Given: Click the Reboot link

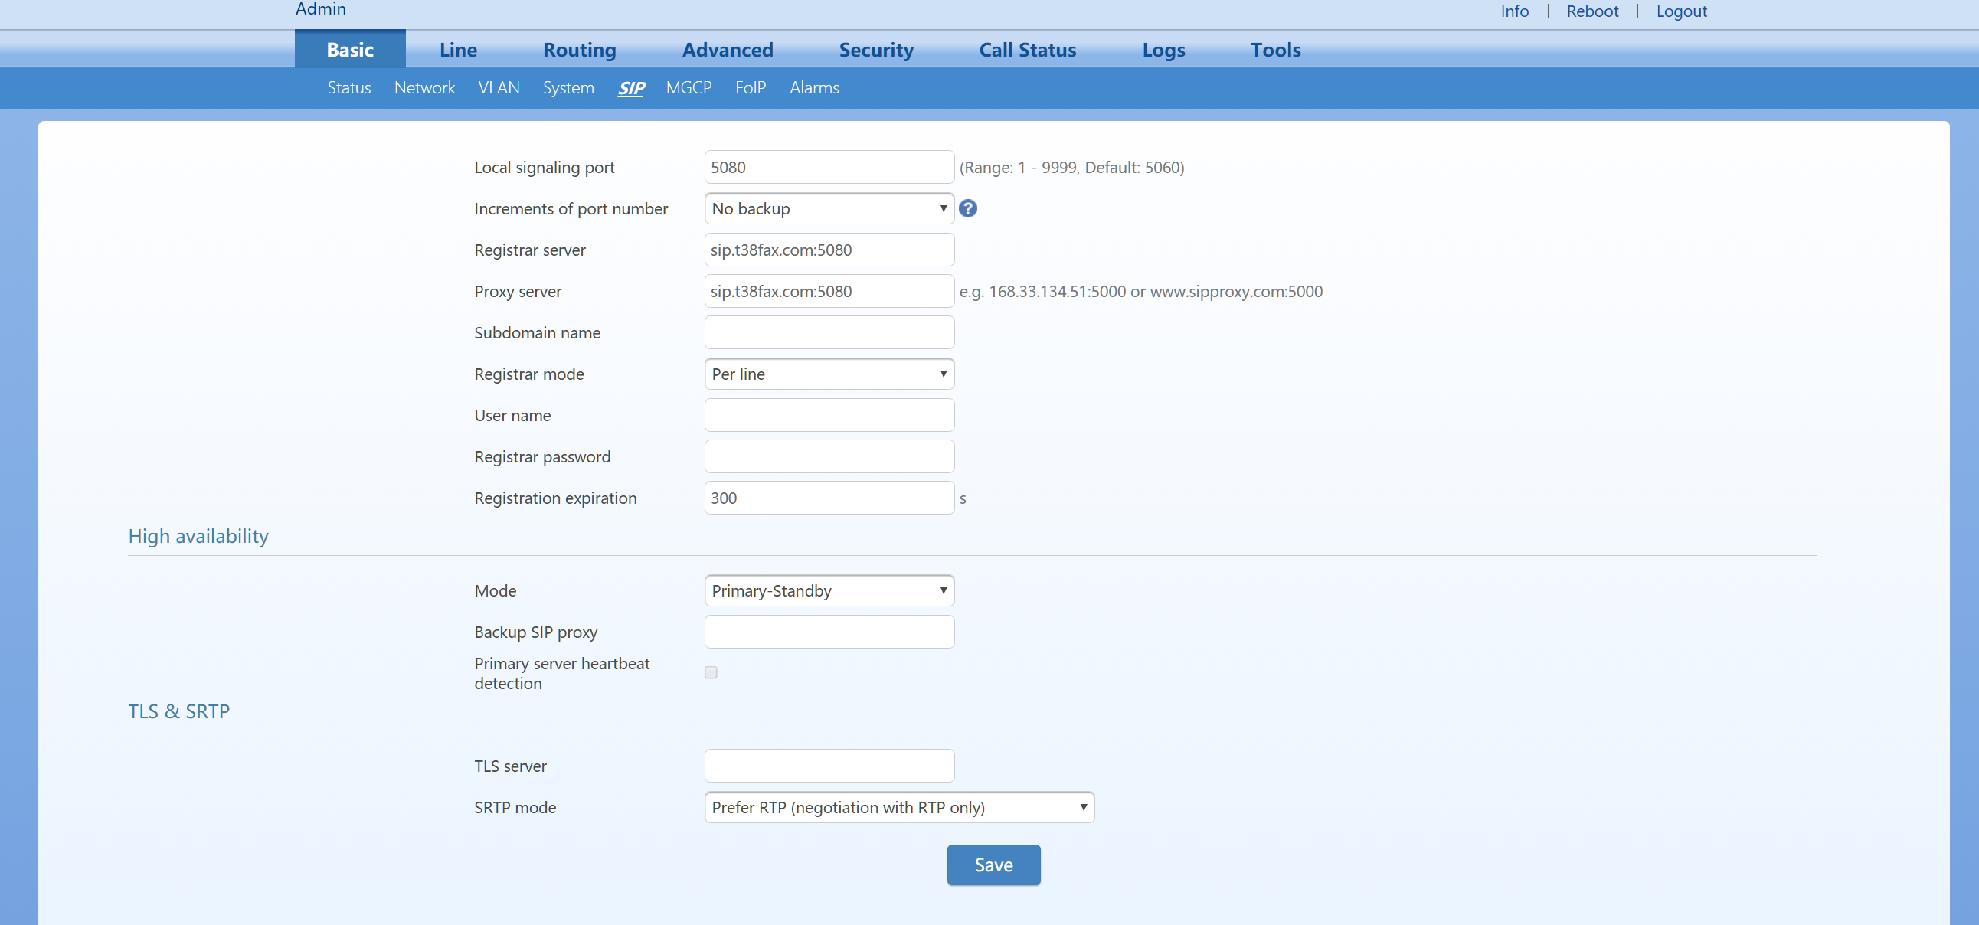Looking at the screenshot, I should 1591,11.
